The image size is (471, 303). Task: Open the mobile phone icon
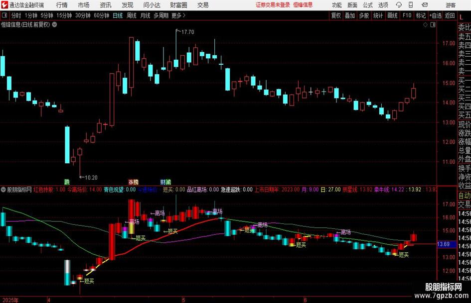[x=411, y=5]
